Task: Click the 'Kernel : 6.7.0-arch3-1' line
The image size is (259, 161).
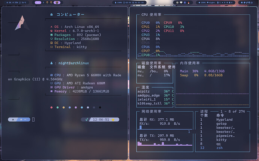Action: [75, 31]
